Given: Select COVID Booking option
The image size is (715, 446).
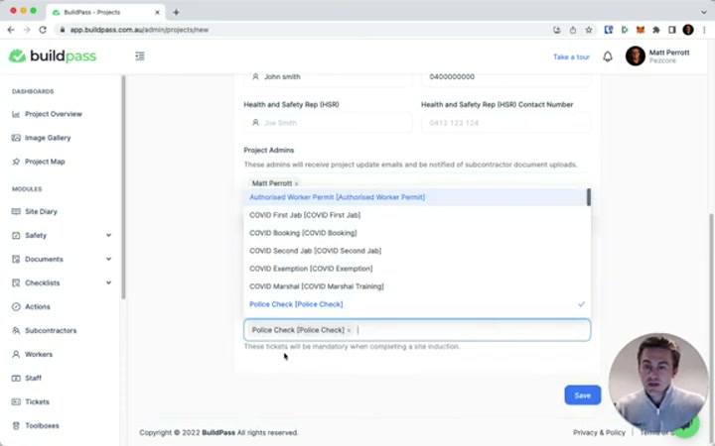Looking at the screenshot, I should pyautogui.click(x=417, y=233).
